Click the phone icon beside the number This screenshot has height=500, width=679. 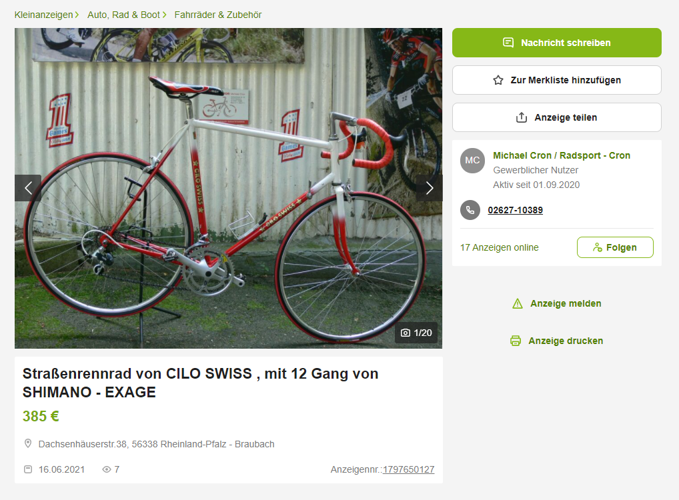pyautogui.click(x=470, y=211)
